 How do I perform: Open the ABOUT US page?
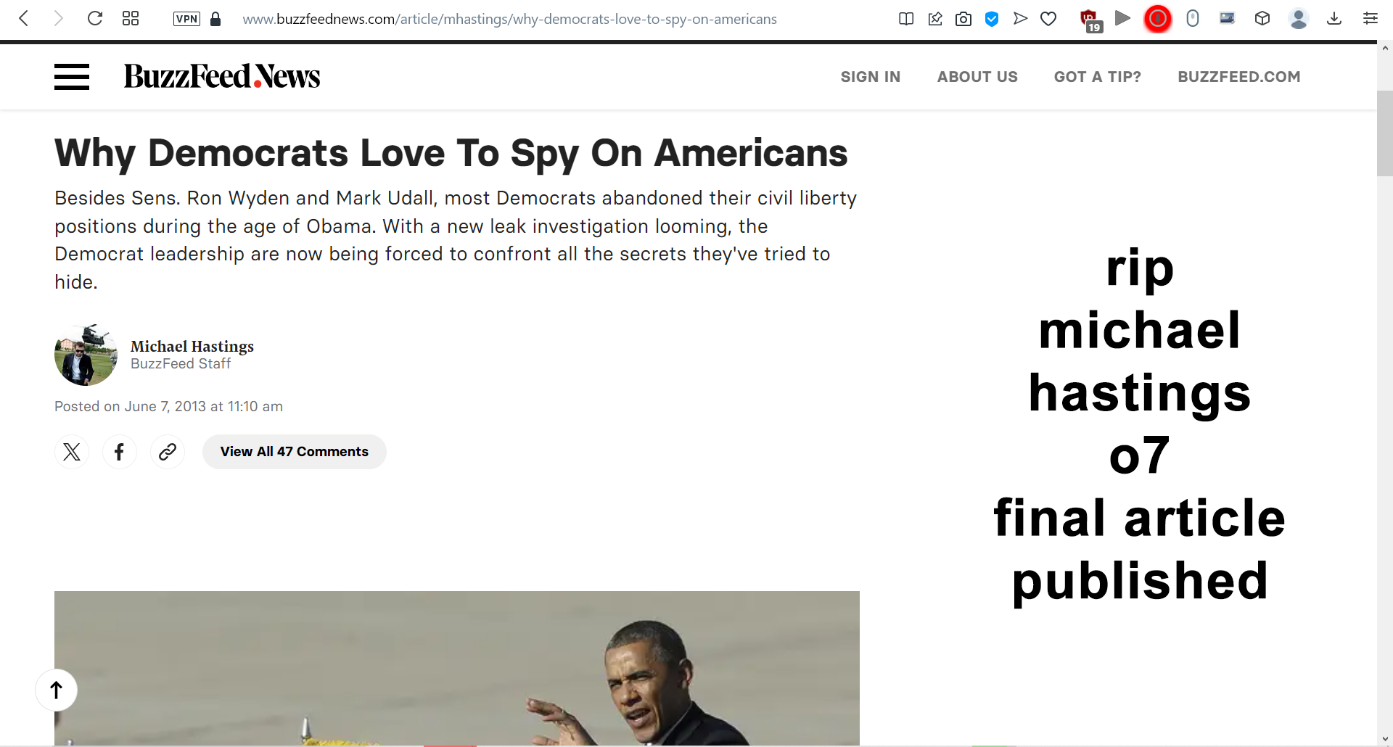click(977, 77)
